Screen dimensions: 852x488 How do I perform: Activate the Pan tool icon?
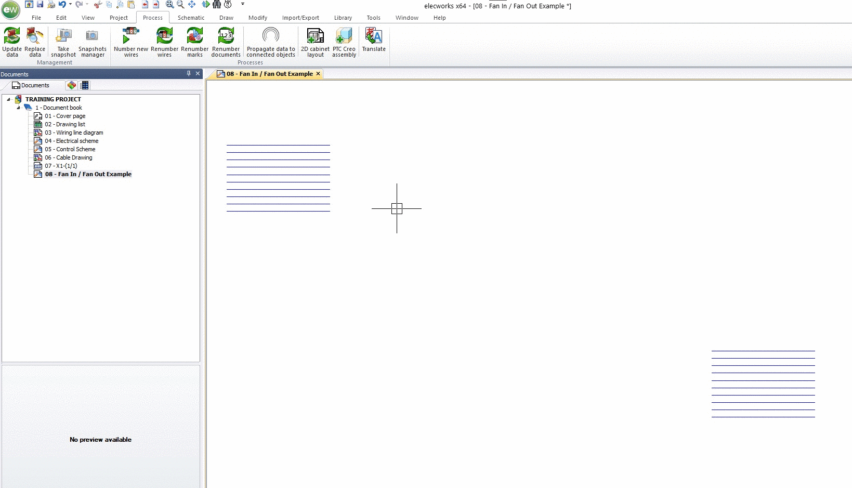tap(192, 4)
